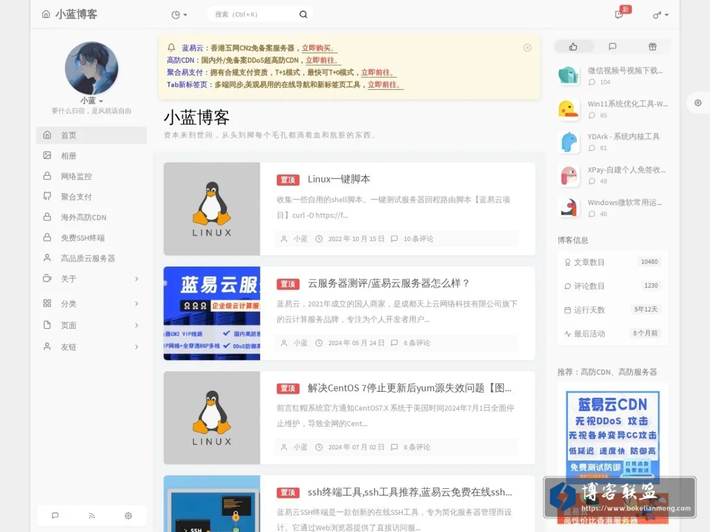
Task: Click the lock icon beside 网络监控
Action: tap(47, 176)
